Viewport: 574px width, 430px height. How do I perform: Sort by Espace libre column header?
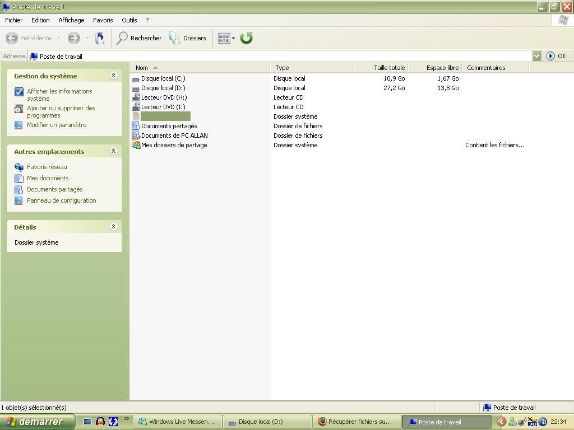[x=435, y=68]
